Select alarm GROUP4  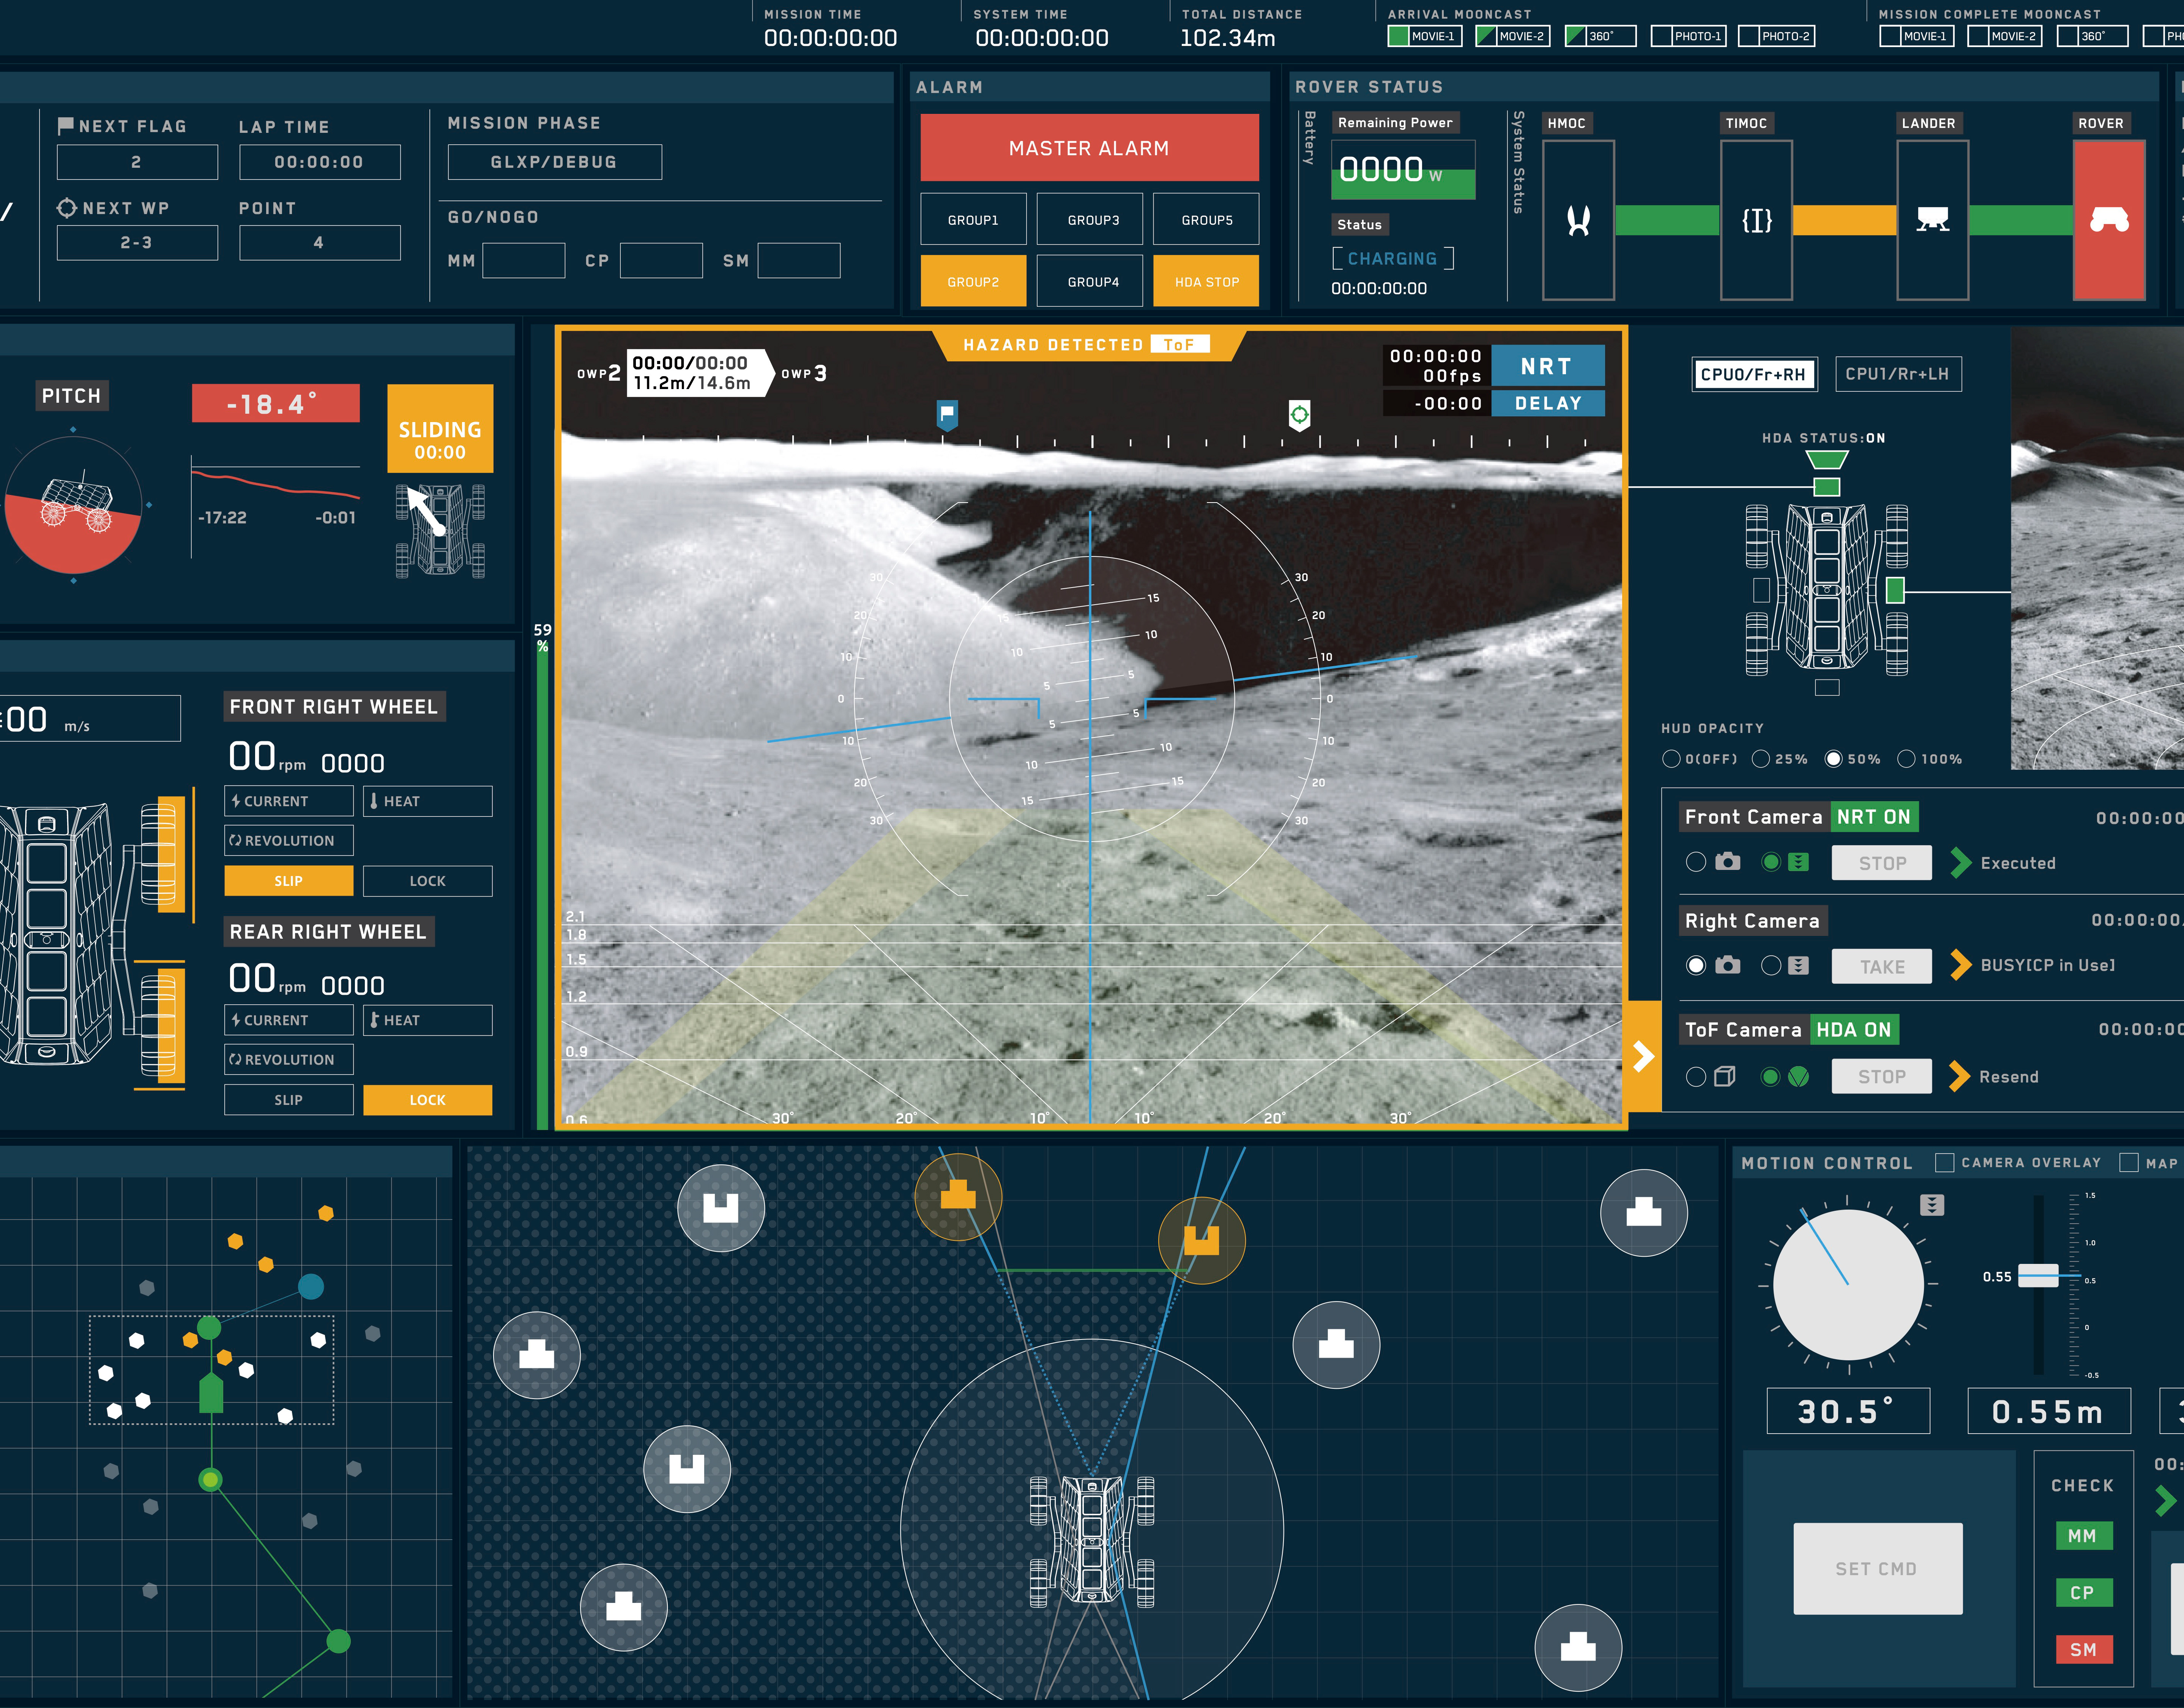coord(1090,281)
